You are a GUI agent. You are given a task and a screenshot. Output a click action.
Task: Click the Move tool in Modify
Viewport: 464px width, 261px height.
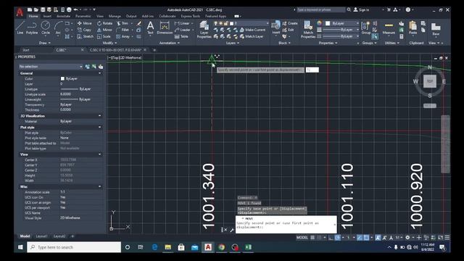(85, 23)
